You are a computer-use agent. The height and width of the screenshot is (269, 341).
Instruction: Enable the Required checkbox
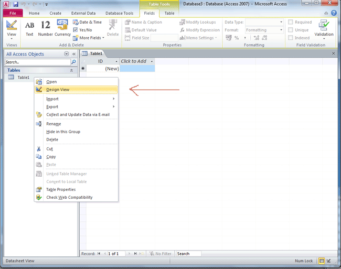click(291, 22)
